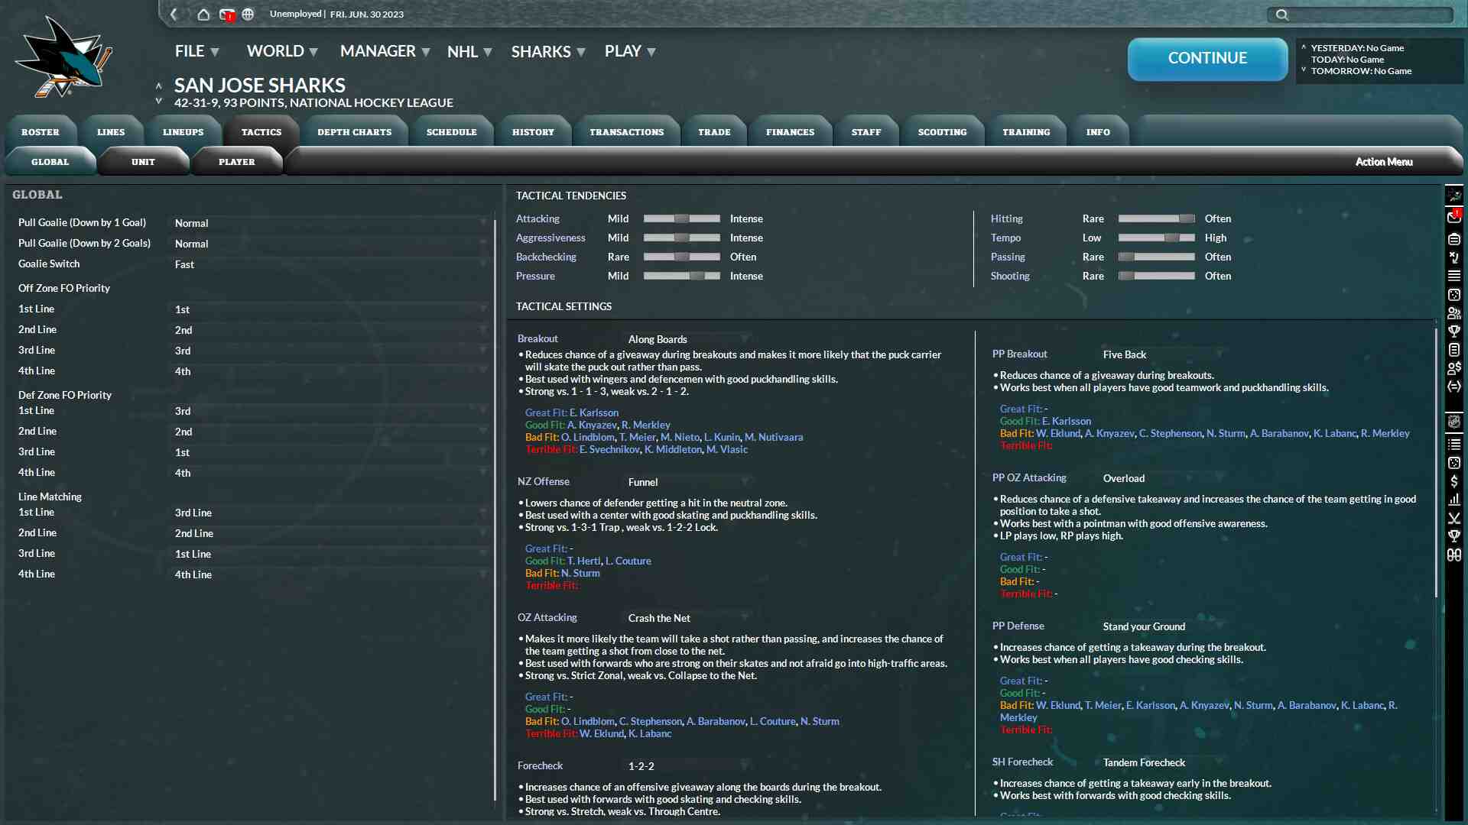The width and height of the screenshot is (1468, 825).
Task: Adjust the Aggressiveness tendency slider
Action: [681, 238]
